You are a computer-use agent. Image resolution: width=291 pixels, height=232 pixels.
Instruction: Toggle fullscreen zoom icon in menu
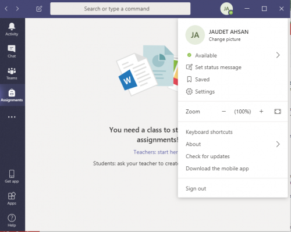pyautogui.click(x=278, y=112)
